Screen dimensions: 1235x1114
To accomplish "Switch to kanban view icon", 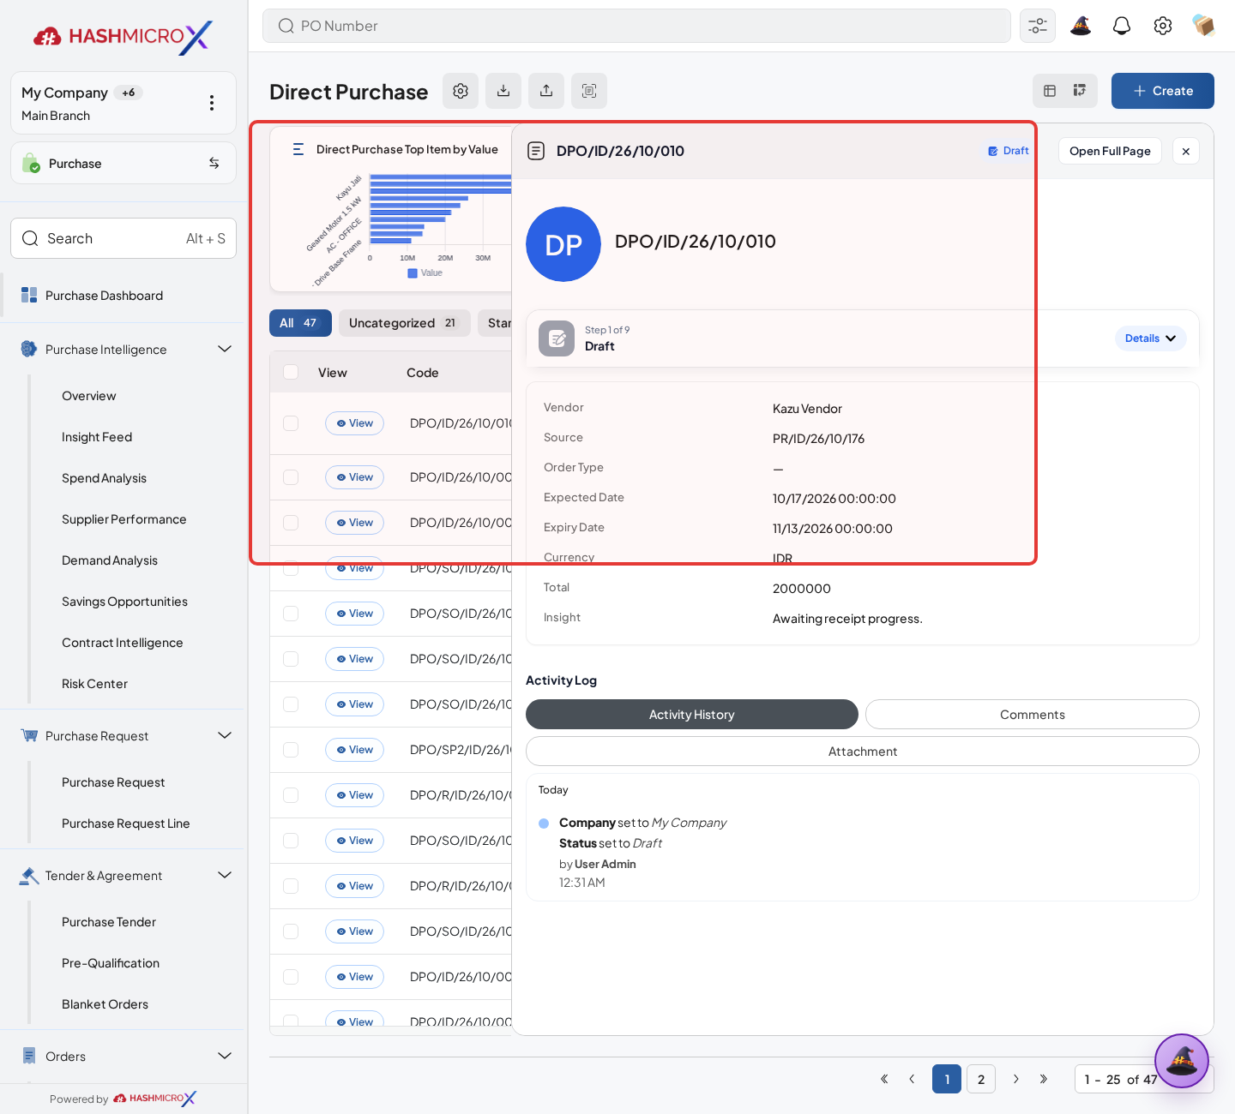I will tap(1080, 91).
